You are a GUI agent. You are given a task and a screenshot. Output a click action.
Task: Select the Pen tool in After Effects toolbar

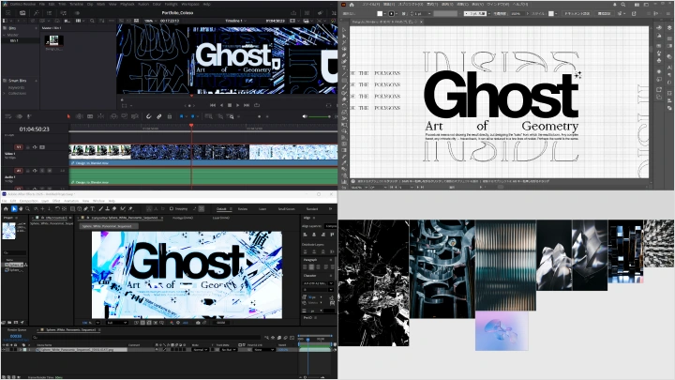(85, 208)
